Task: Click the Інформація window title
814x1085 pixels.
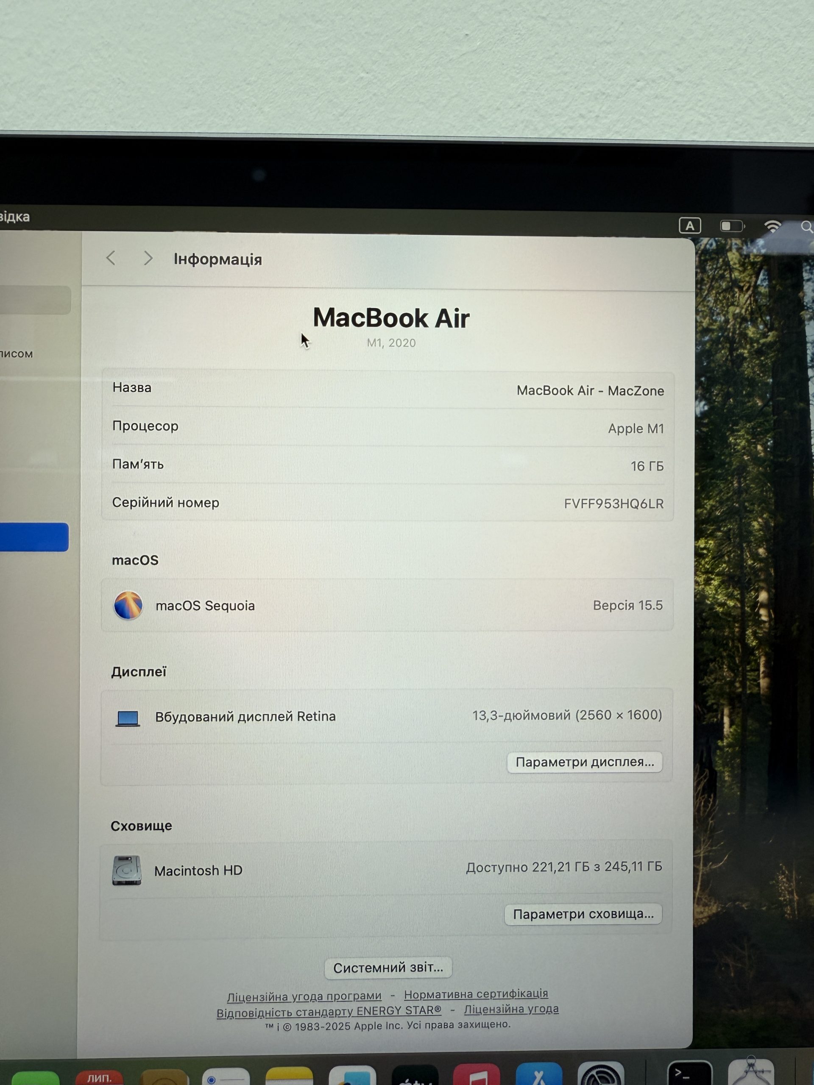Action: (x=217, y=259)
